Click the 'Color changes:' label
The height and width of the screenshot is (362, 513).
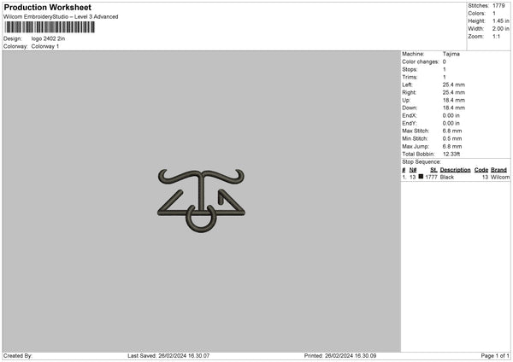pos(421,61)
